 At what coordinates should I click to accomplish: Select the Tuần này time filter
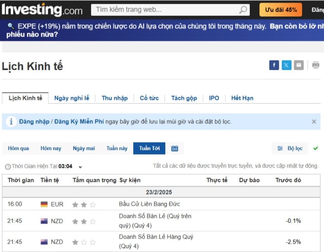(117, 148)
